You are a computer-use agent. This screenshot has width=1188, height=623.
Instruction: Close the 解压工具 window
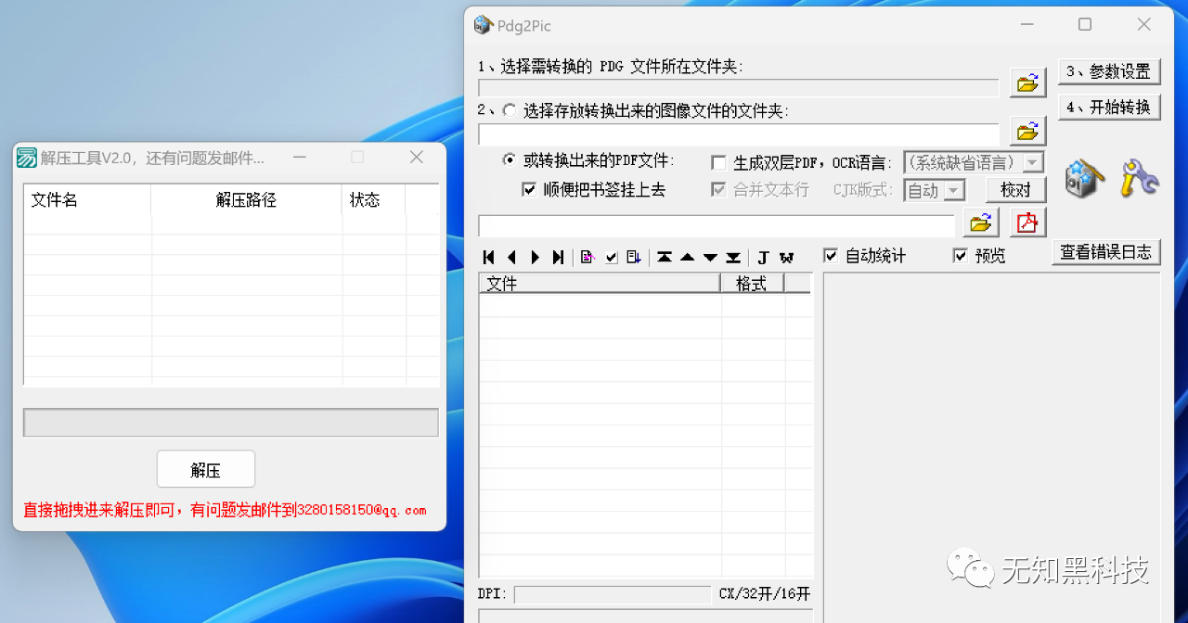point(417,158)
